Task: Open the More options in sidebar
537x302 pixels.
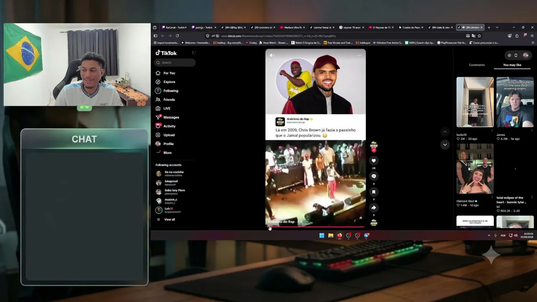Action: click(x=164, y=152)
